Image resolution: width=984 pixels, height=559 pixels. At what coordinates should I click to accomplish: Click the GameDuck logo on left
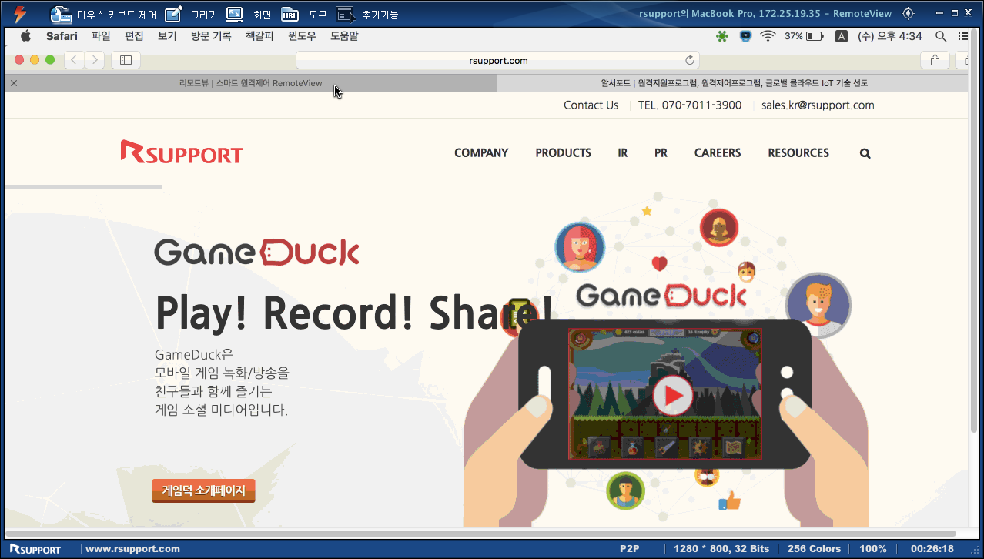coord(256,253)
